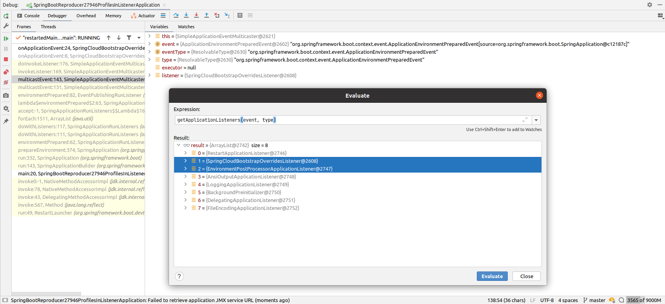This screenshot has width=665, height=304.
Task: Pause program execution icon
Action: click(6, 49)
